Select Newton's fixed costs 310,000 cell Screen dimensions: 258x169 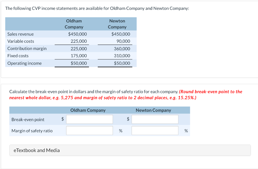(122, 56)
